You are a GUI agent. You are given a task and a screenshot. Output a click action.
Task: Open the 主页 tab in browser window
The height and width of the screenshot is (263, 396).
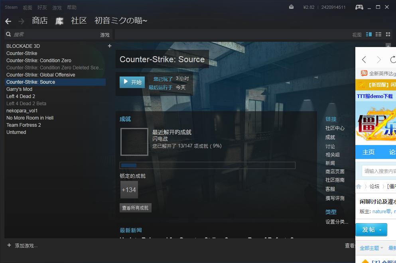click(368, 152)
